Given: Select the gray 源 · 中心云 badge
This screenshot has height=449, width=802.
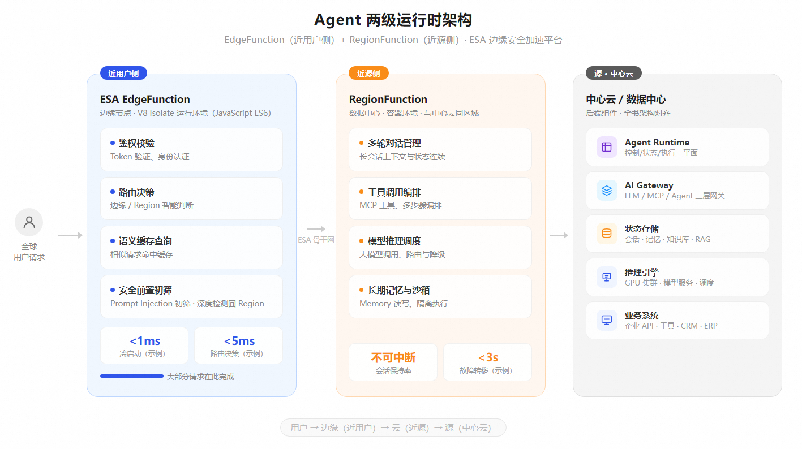Looking at the screenshot, I should click(614, 74).
